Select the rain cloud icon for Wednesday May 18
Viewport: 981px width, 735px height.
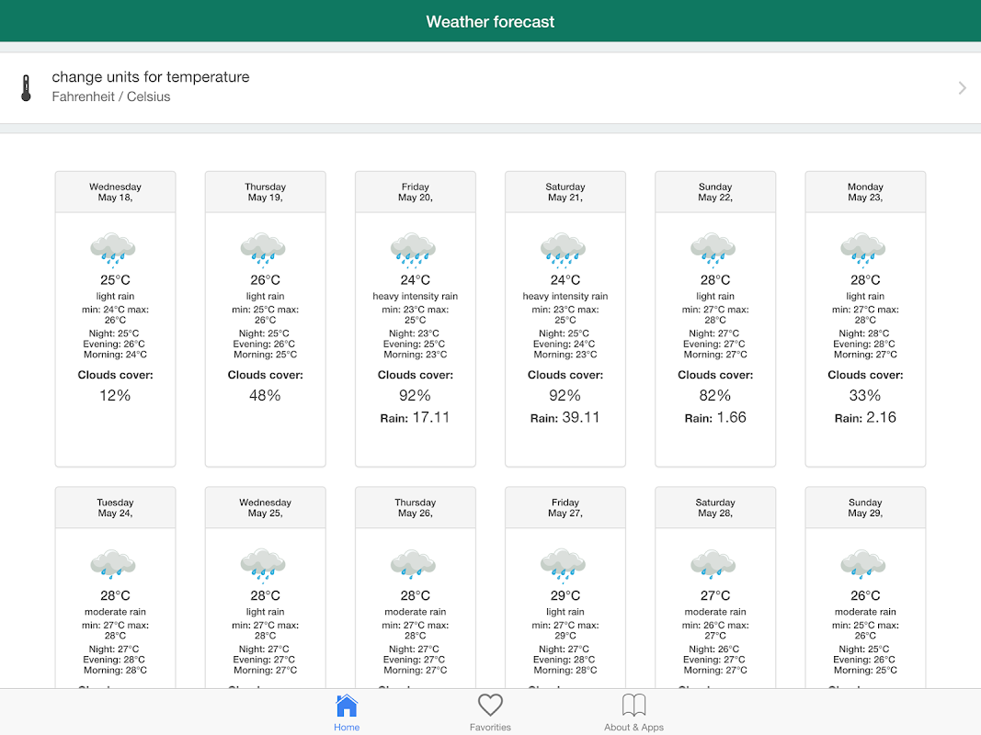pyautogui.click(x=113, y=249)
